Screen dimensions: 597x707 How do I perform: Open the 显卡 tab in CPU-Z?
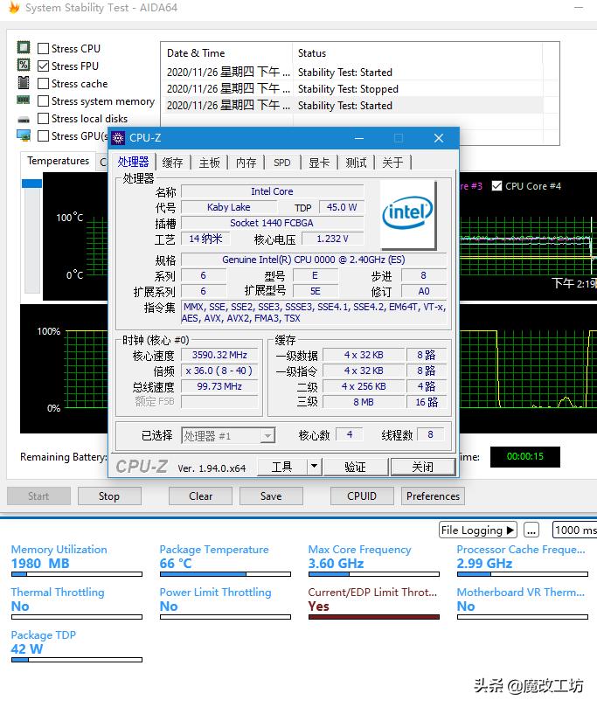319,163
